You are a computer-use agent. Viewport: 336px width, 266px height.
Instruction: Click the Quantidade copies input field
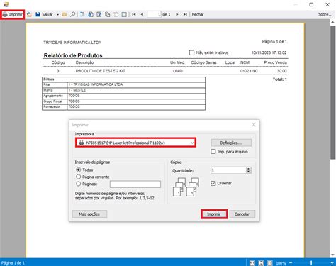[228, 170]
